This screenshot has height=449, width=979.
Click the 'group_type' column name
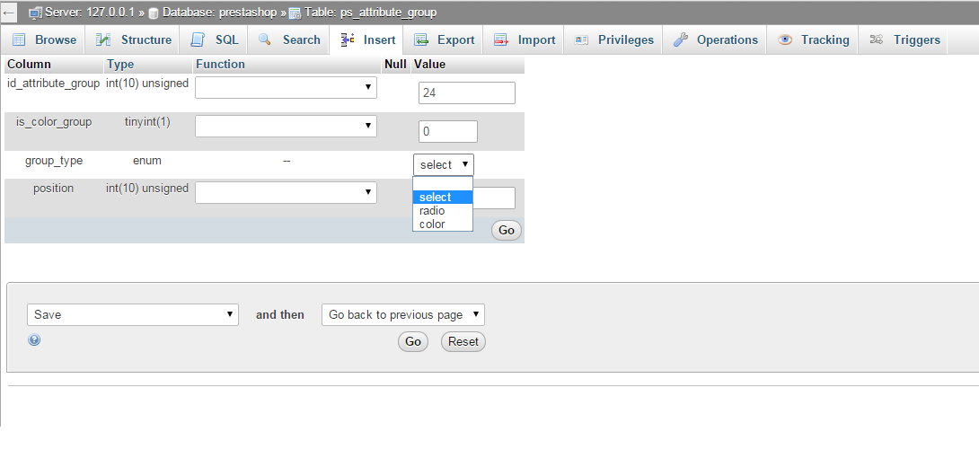[x=54, y=161]
